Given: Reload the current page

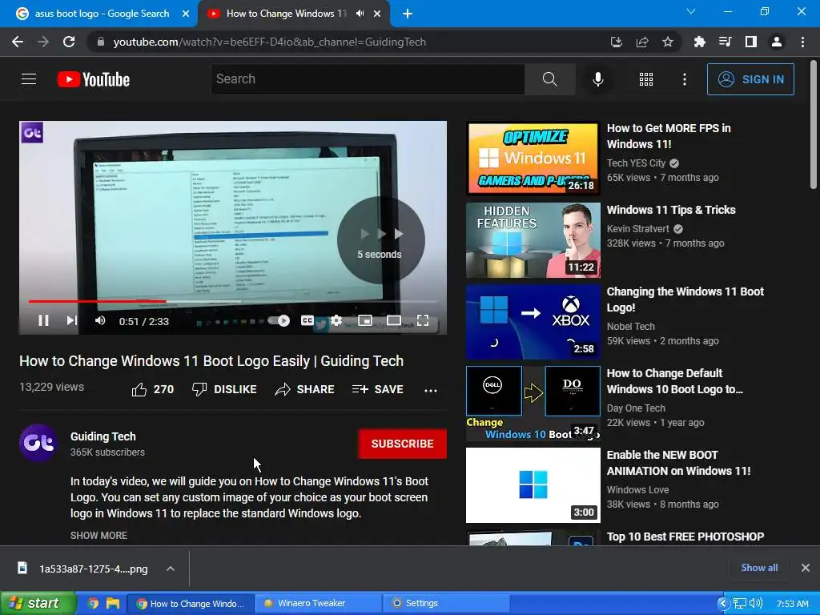Looking at the screenshot, I should click(x=69, y=42).
